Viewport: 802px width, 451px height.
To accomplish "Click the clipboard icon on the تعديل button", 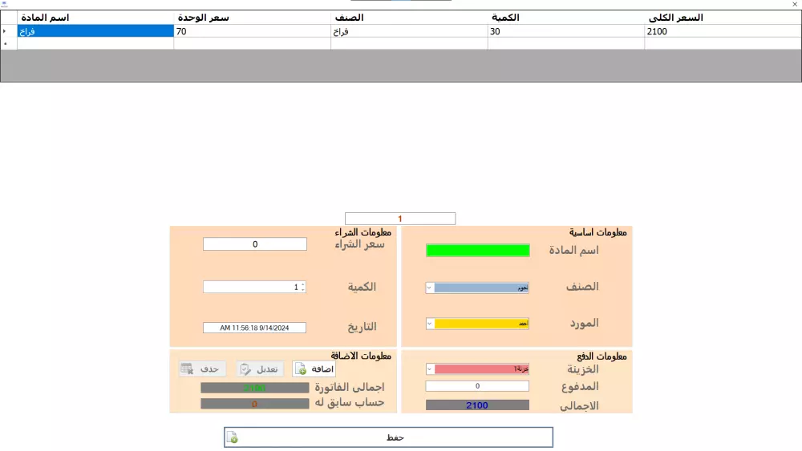I will [245, 368].
